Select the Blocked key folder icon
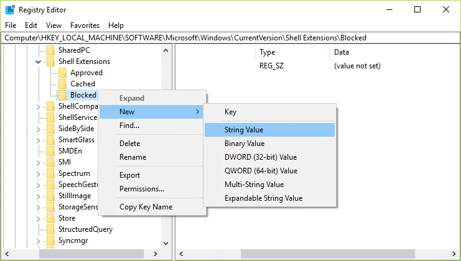The image size is (461, 261). pos(62,95)
